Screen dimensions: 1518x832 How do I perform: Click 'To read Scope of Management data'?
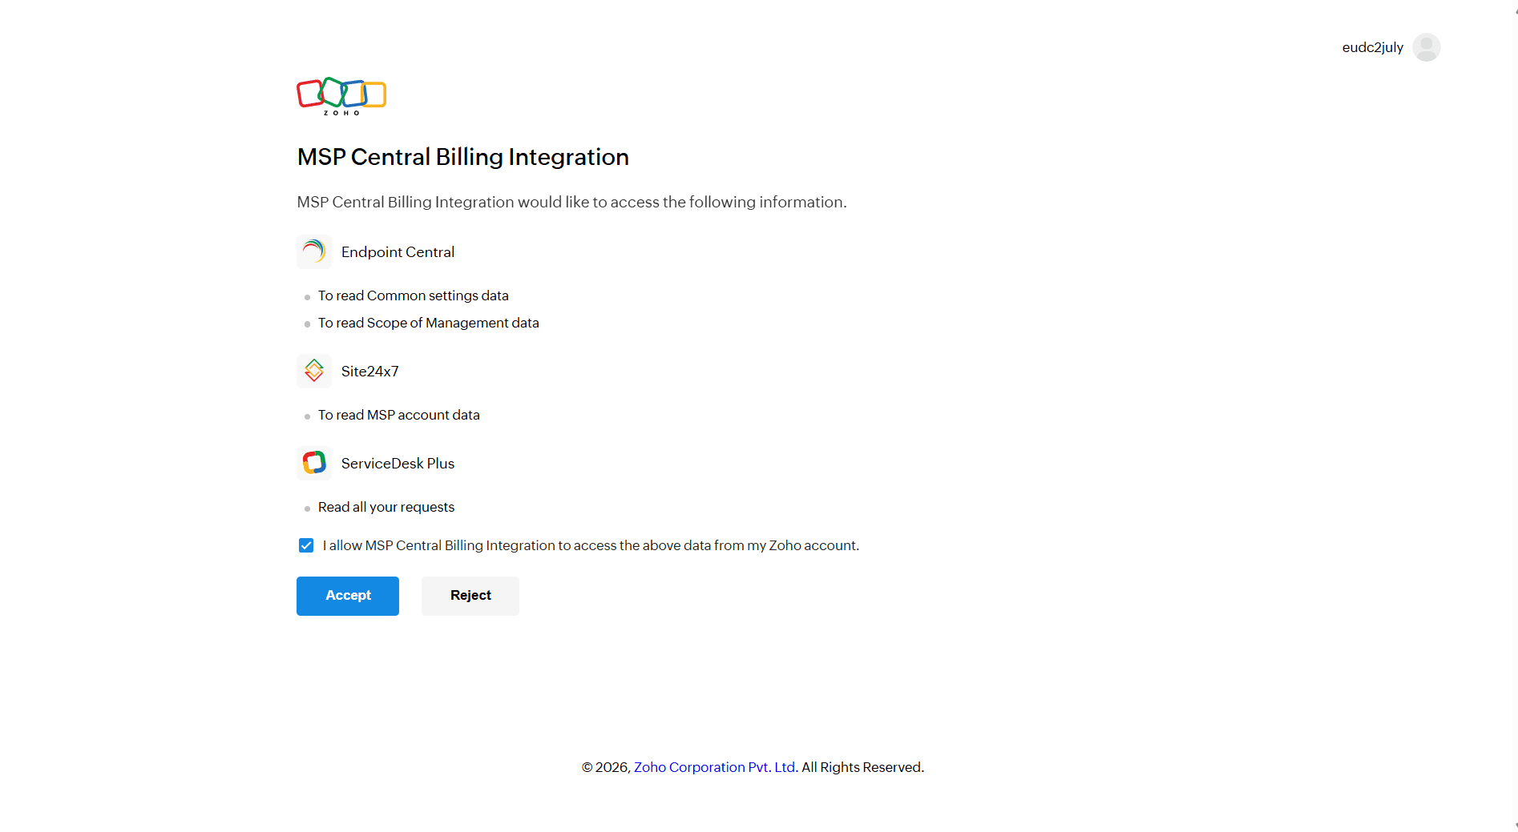click(429, 323)
